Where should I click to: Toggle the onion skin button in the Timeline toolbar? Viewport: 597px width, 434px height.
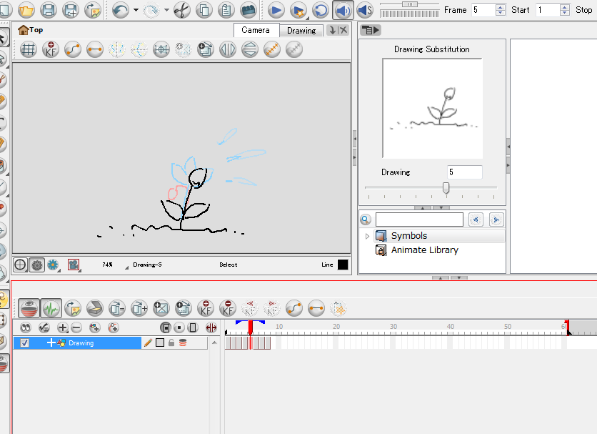pos(29,309)
